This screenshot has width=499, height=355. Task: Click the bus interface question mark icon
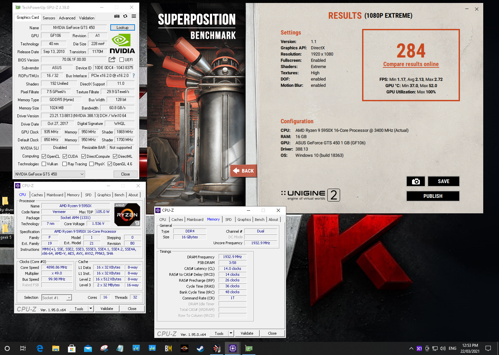pyautogui.click(x=134, y=76)
